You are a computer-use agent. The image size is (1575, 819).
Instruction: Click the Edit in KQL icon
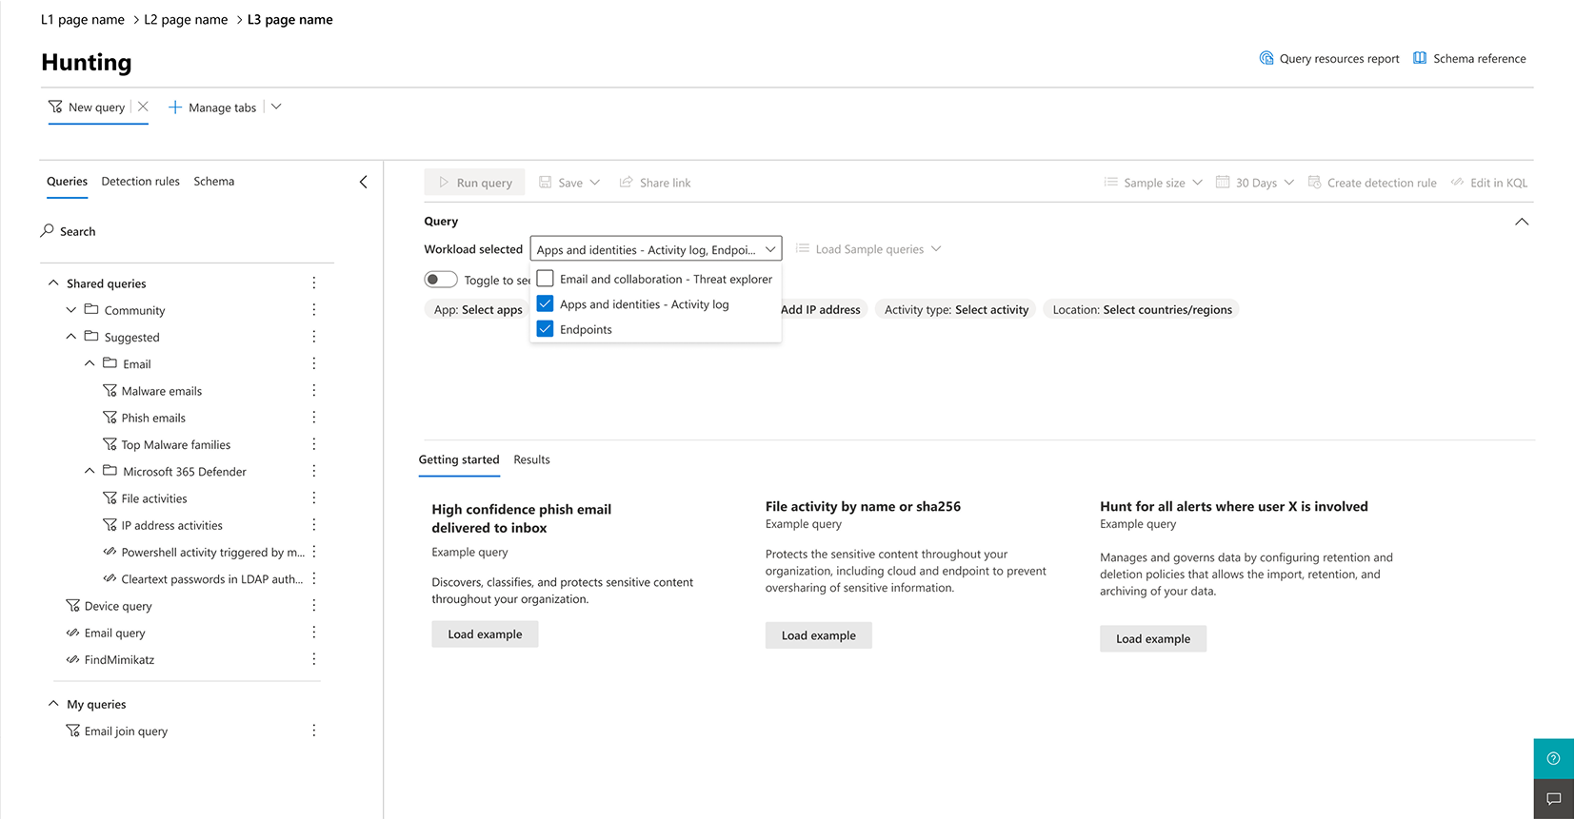tap(1458, 182)
